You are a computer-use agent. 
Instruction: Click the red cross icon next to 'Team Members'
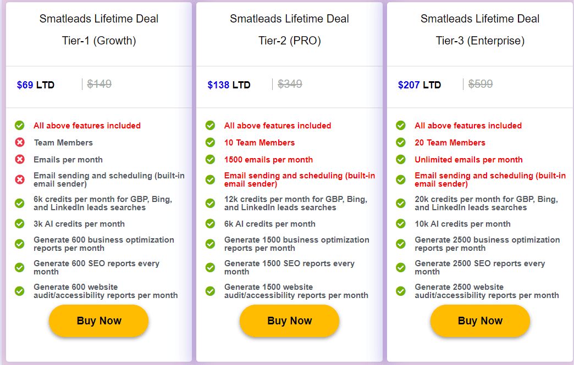tap(20, 142)
